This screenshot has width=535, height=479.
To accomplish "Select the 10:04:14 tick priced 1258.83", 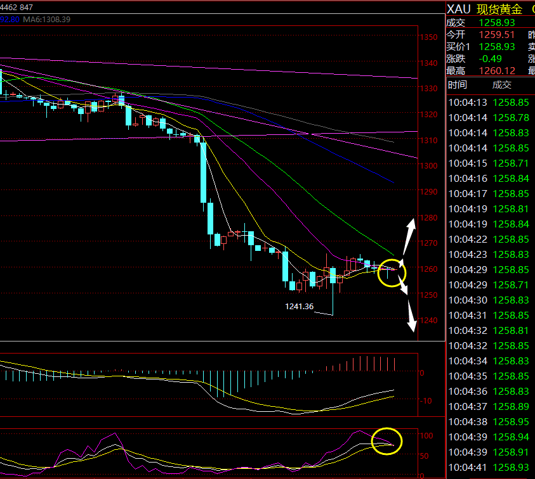I will 489,132.
